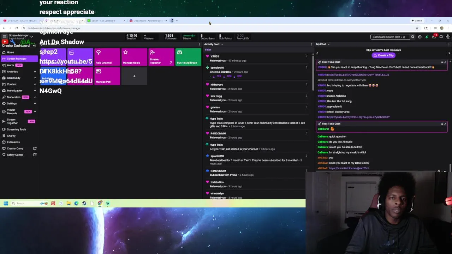Open File Explorer from the taskbar
This screenshot has width=452, height=254.
tap(69, 203)
